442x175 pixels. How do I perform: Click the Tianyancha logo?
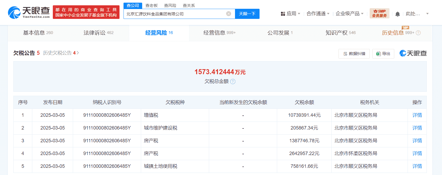pos(29,12)
